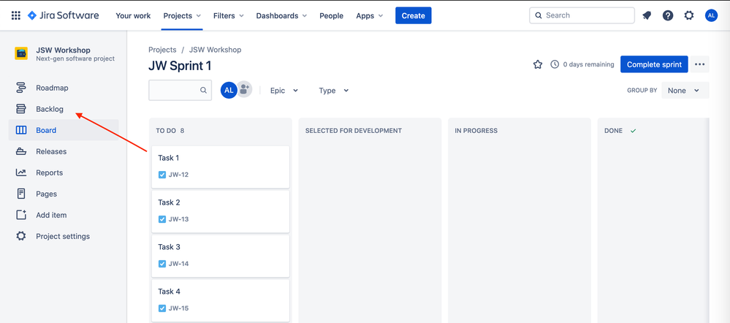
Task: Open the AL profile avatar in header
Action: pyautogui.click(x=712, y=15)
